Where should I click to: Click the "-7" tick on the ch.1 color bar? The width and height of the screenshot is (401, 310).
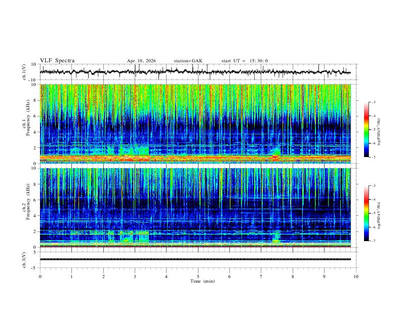click(373, 157)
